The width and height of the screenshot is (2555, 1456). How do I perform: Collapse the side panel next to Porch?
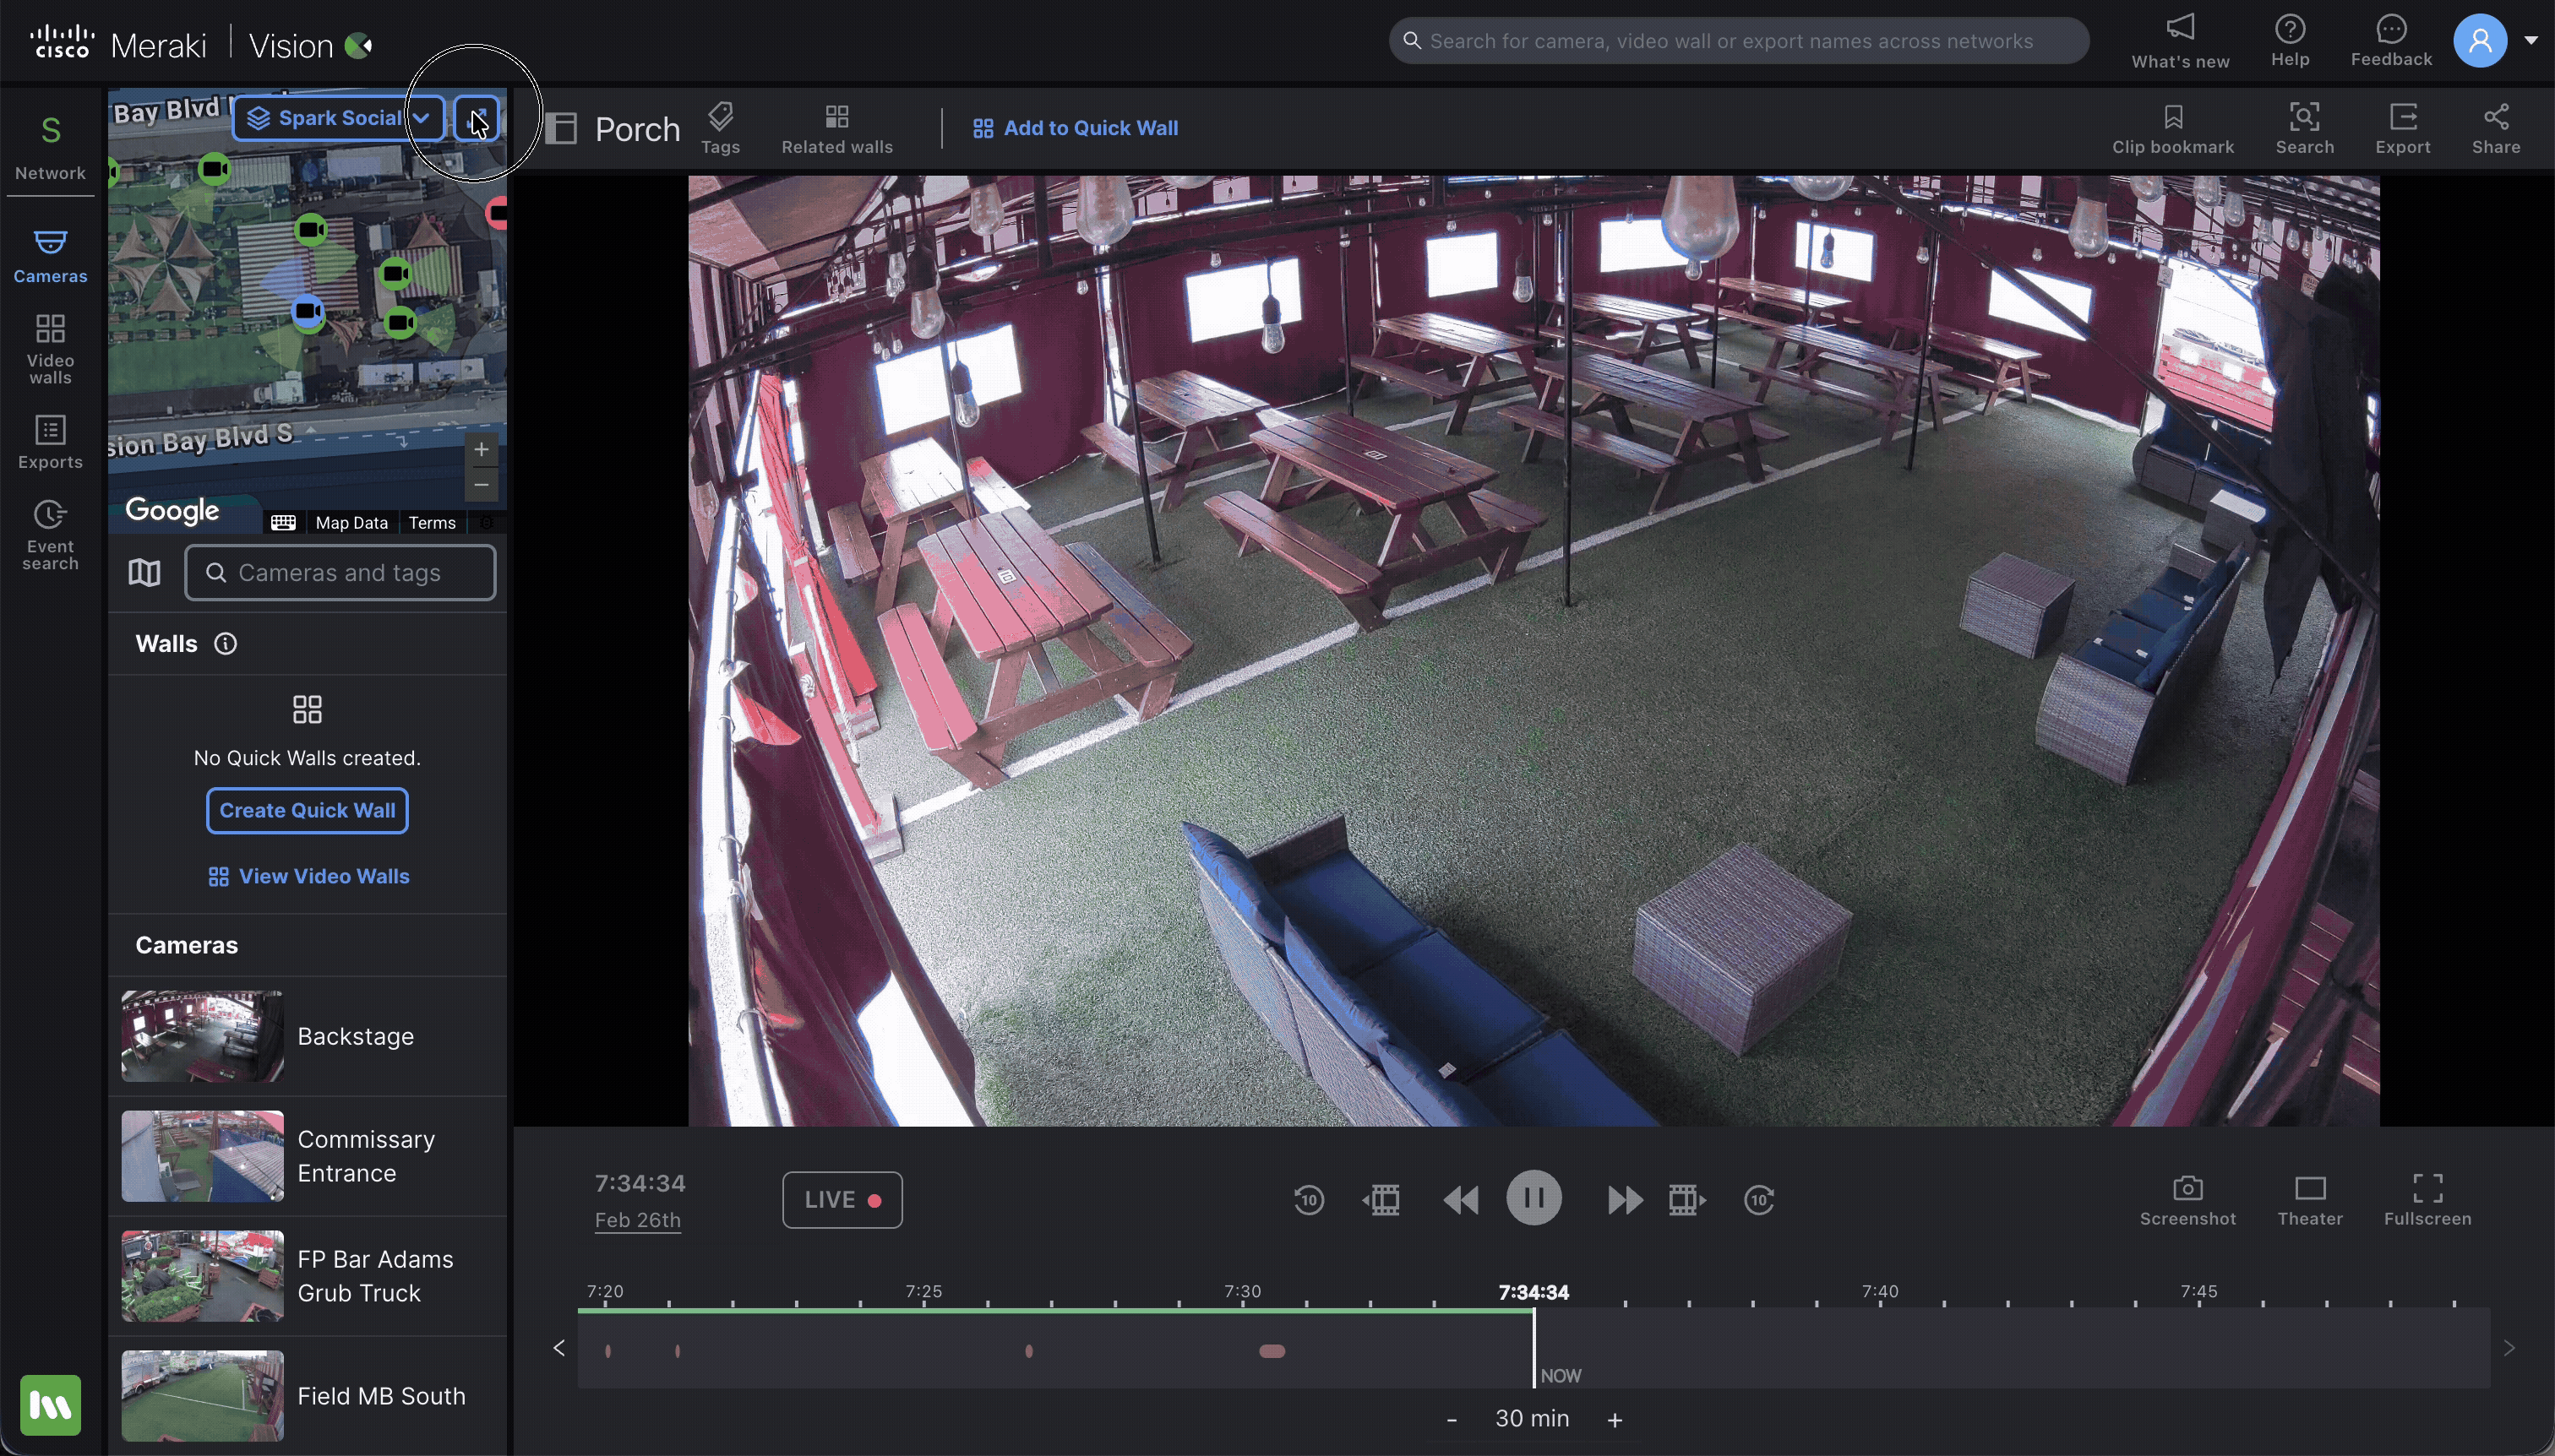[561, 128]
